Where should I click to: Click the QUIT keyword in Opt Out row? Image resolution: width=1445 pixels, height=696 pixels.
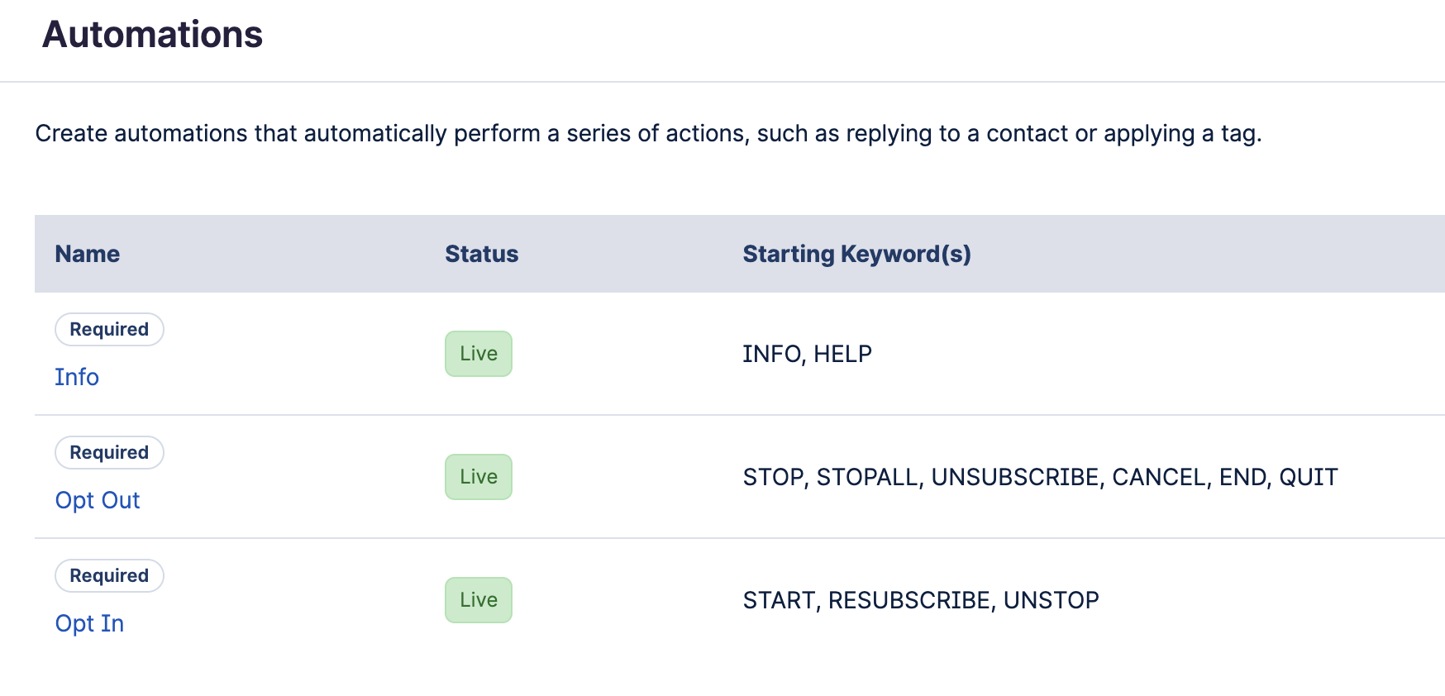click(1309, 477)
